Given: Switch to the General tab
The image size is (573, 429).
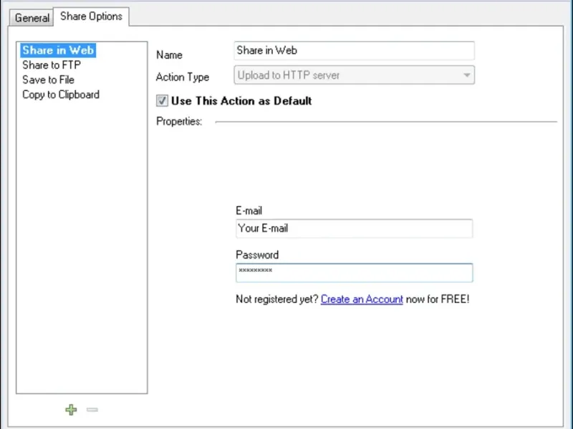Looking at the screenshot, I should pyautogui.click(x=32, y=18).
